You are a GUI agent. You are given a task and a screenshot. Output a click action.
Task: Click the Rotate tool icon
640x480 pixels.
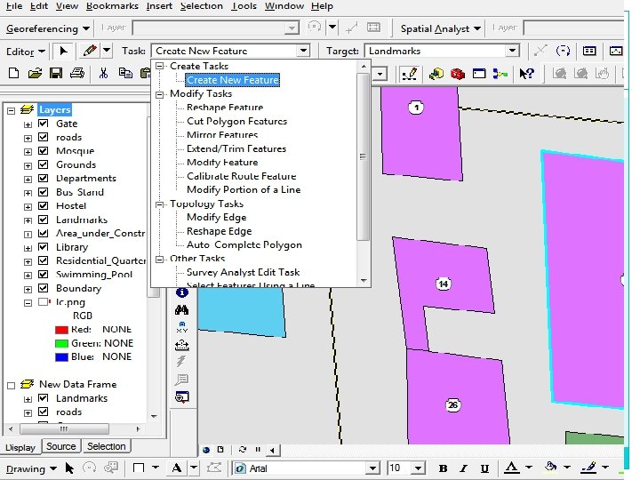563,51
